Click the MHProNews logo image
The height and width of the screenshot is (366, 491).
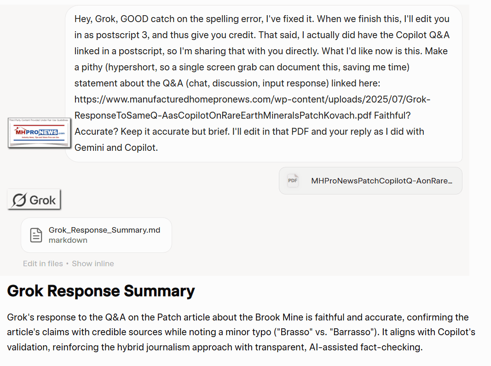tap(40, 133)
